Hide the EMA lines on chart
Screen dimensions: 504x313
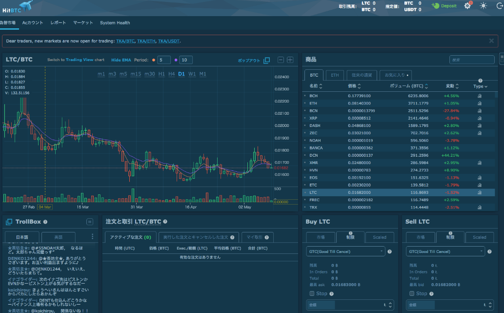[121, 60]
